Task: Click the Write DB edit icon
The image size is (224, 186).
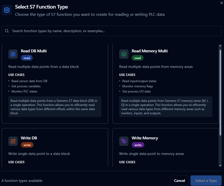Action: tap(13, 141)
